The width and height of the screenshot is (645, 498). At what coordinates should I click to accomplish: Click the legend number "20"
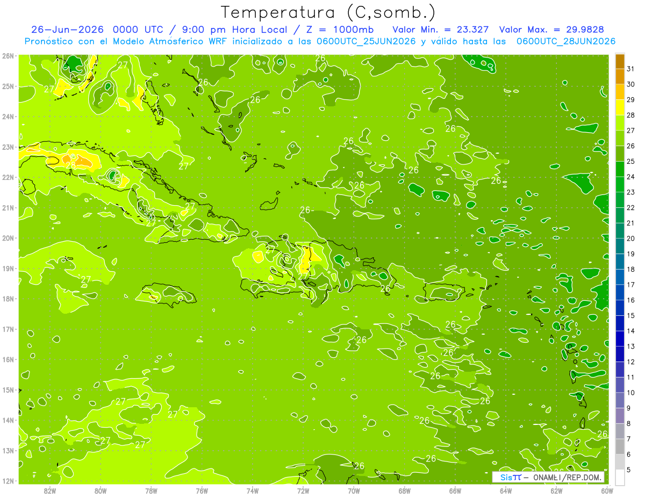[631, 239]
